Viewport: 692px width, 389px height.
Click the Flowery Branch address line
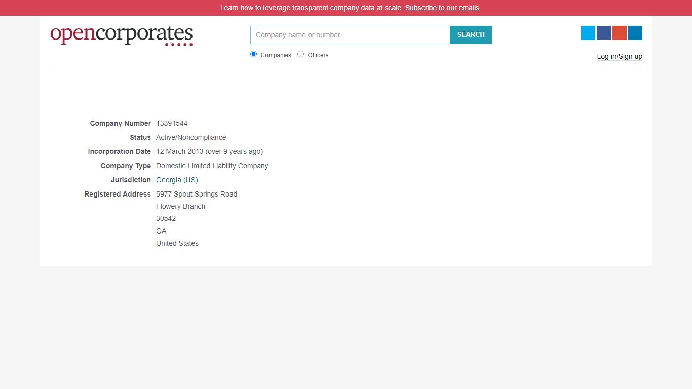(181, 206)
